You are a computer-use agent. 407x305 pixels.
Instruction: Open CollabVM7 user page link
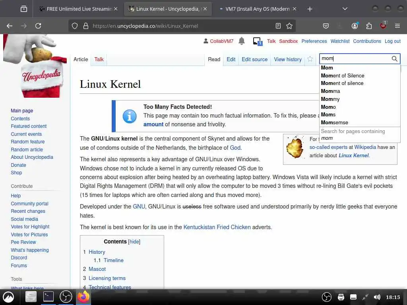point(221,41)
